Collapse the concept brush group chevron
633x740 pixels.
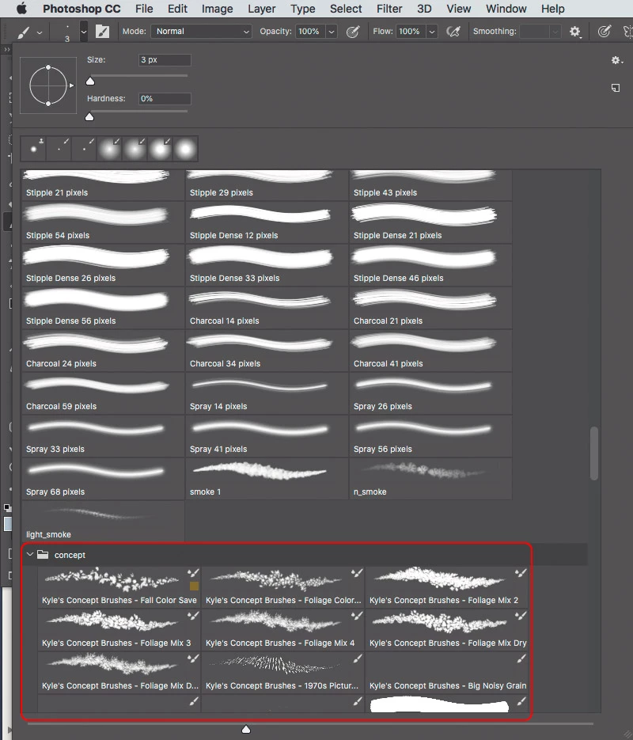pos(30,555)
